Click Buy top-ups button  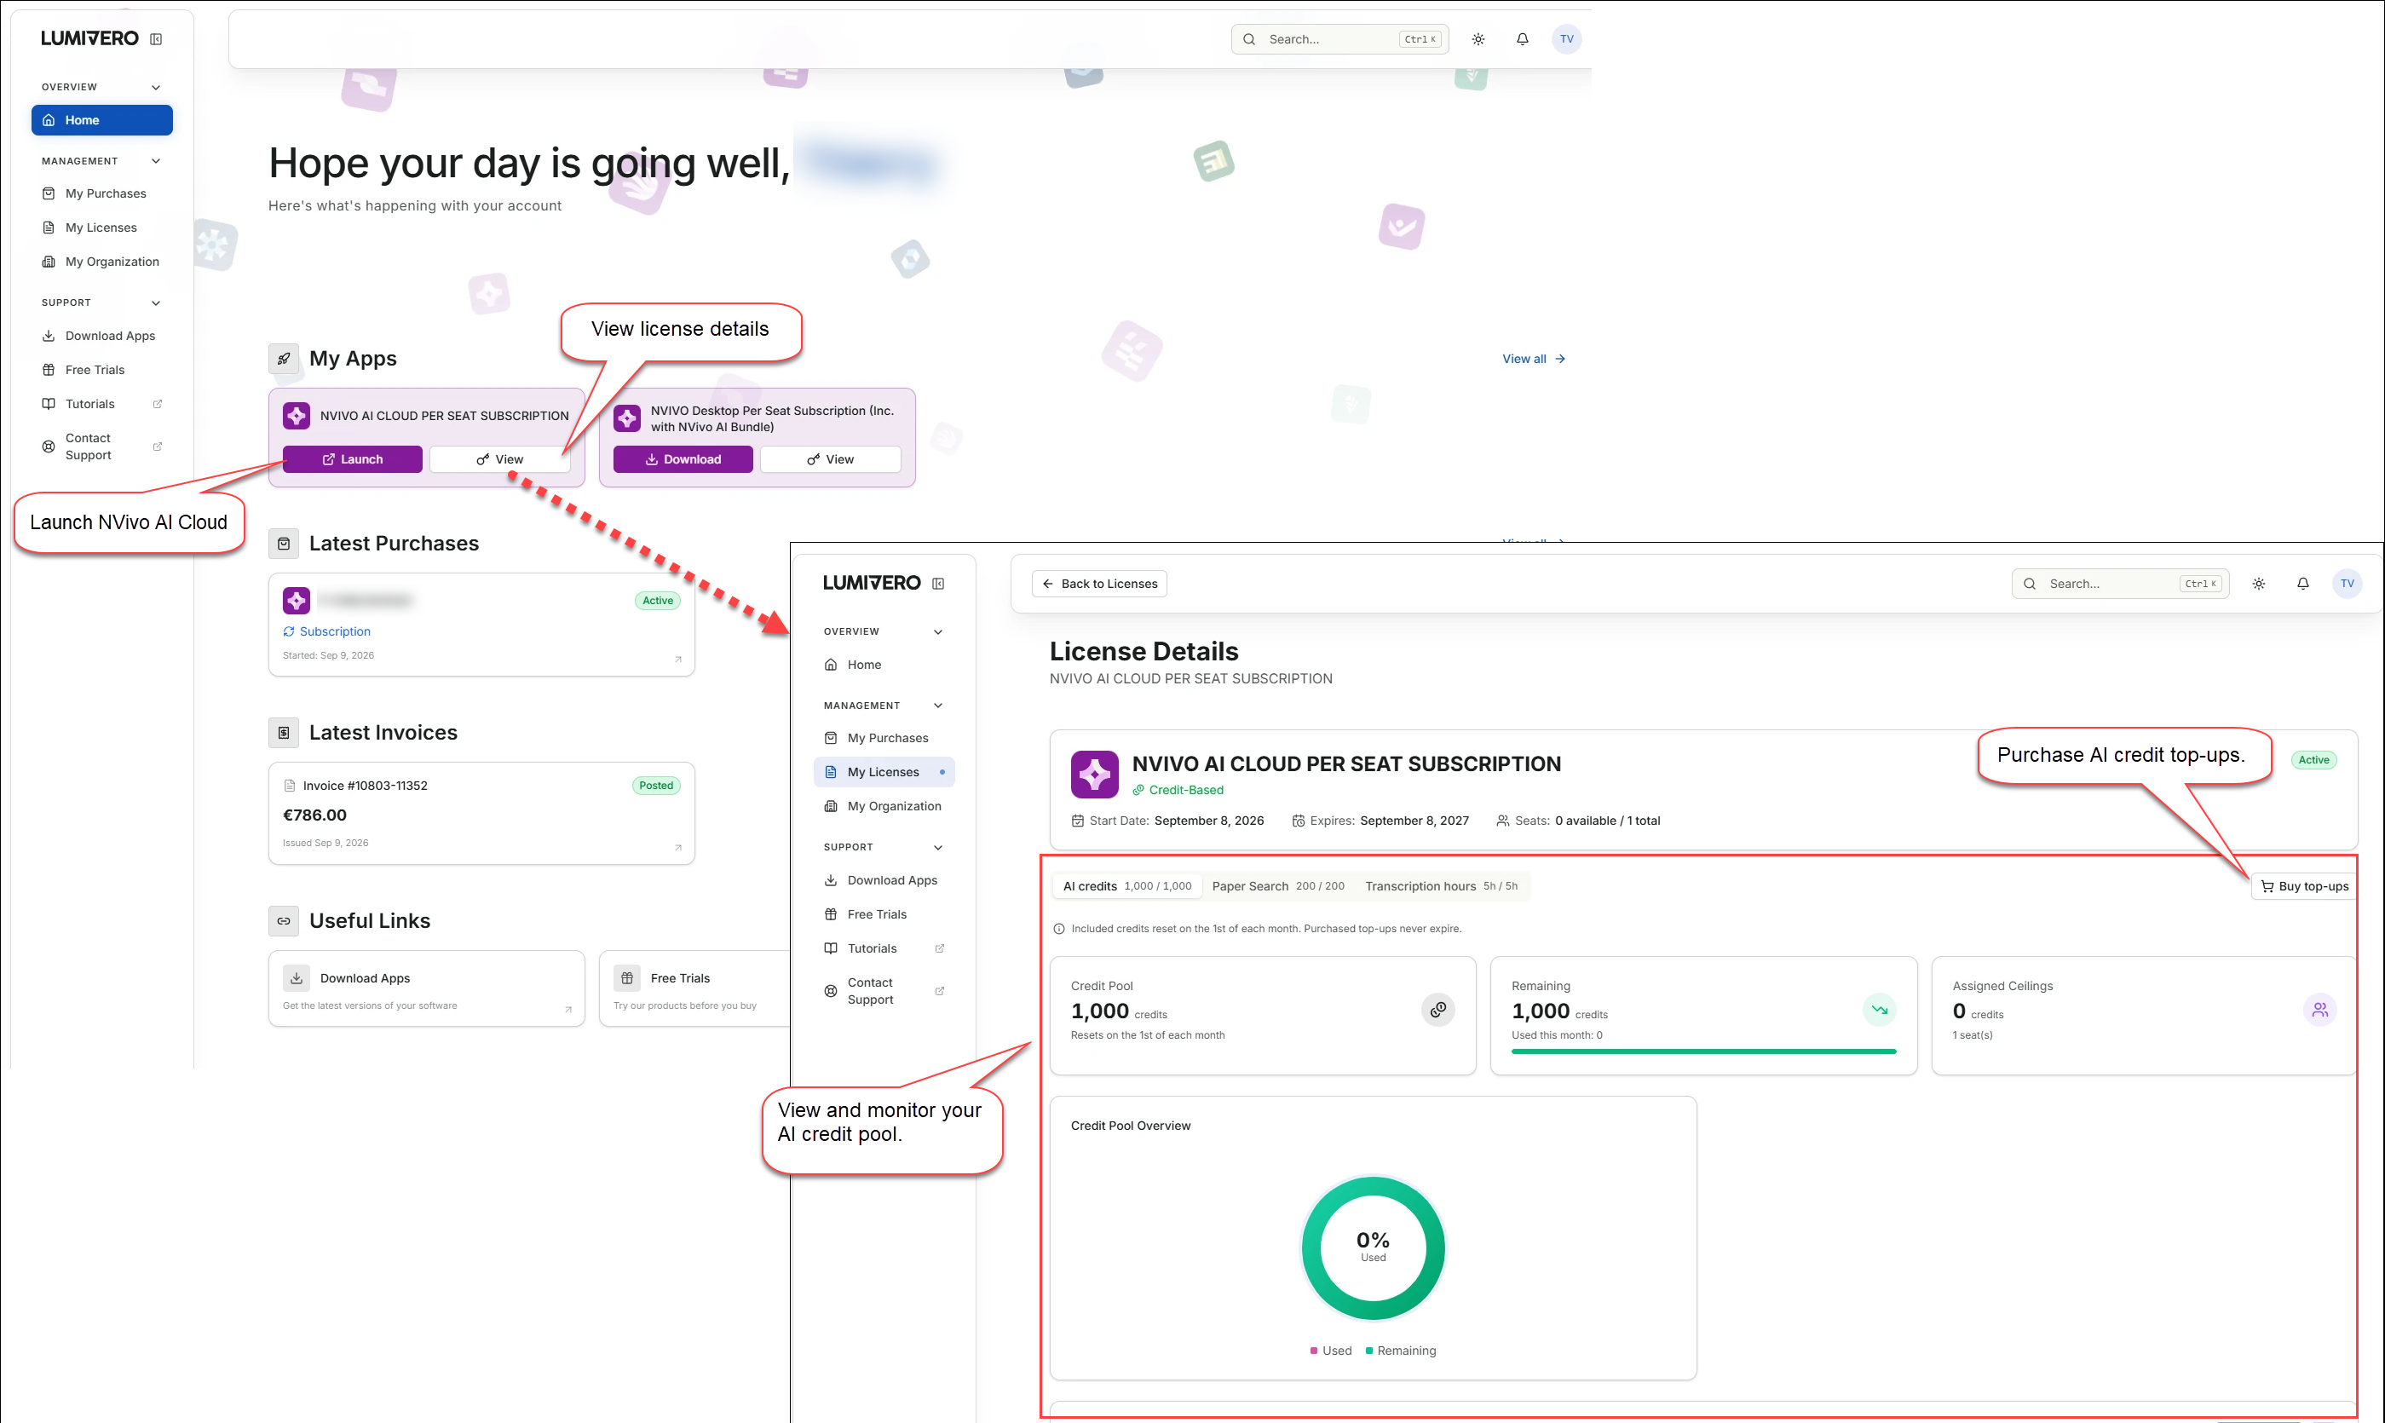[2304, 886]
